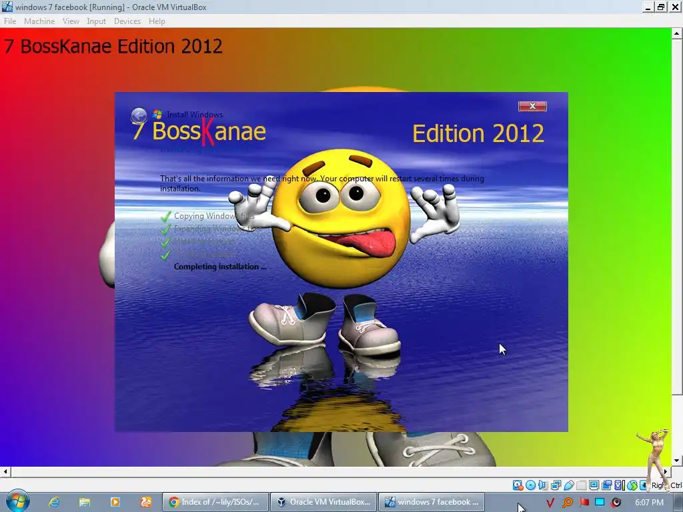This screenshot has height=512, width=683.
Task: Click the audio status icon in VirtualBox
Action: click(543, 485)
